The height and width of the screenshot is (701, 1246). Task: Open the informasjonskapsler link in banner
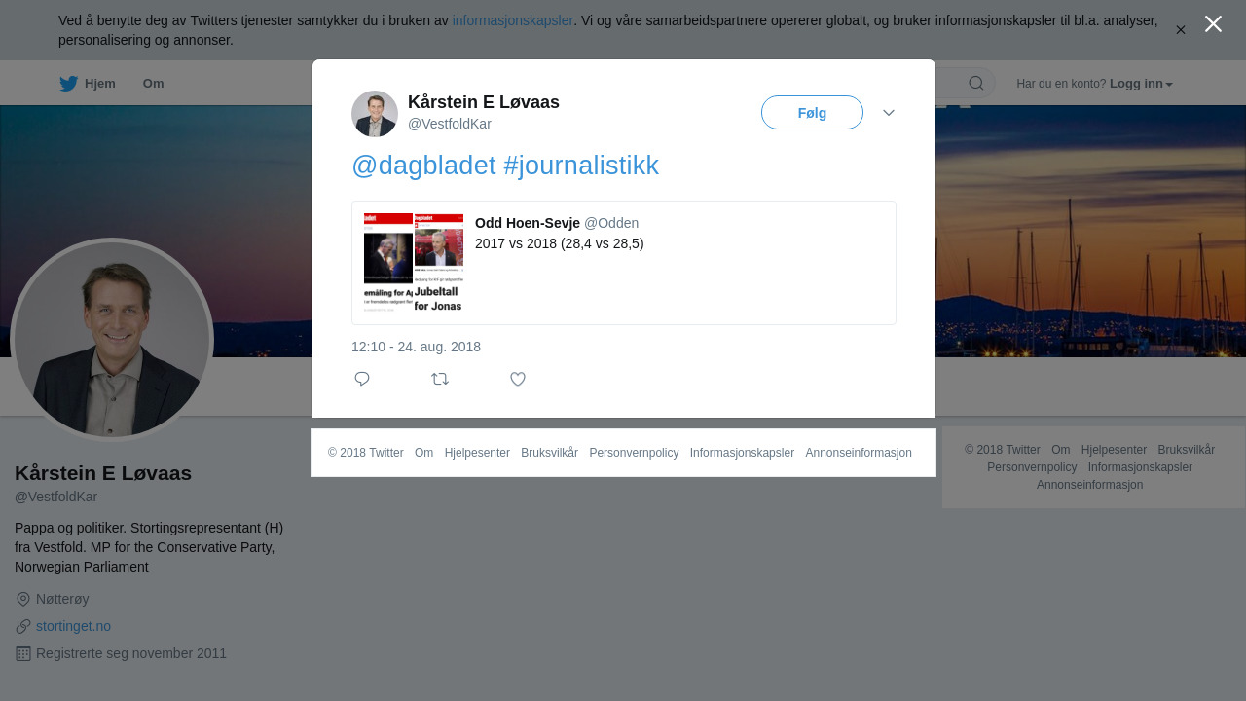pyautogui.click(x=513, y=20)
